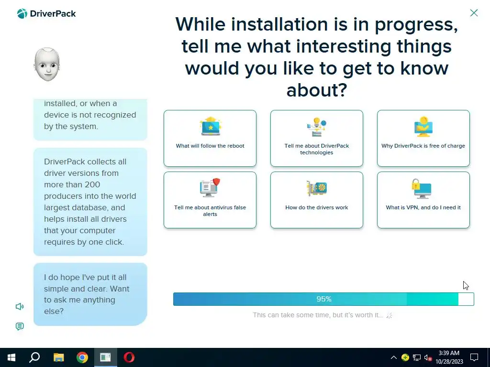This screenshot has width=490, height=367.
Task: Choose "Tell me about DriverPack technologies" label
Action: (317, 149)
